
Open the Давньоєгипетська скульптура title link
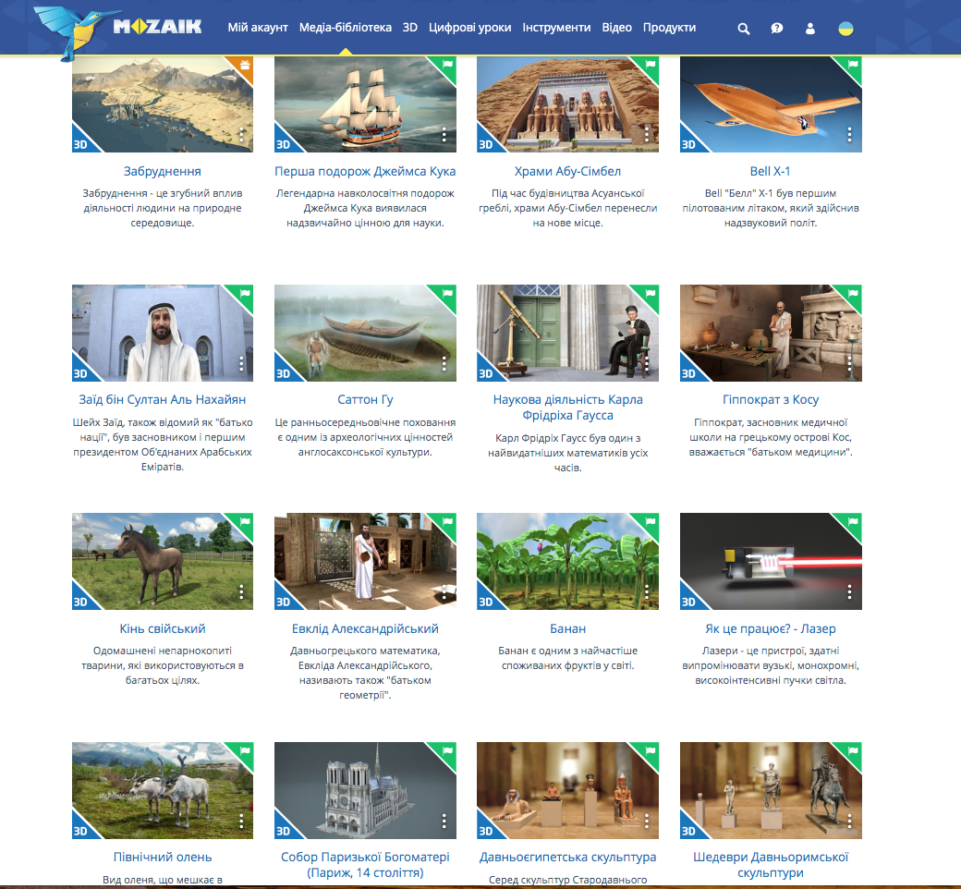coord(567,858)
